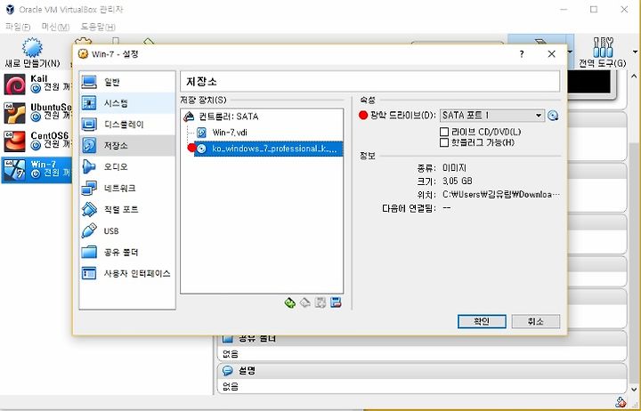Enable the 핫플러그 가능(H) checkbox

pyautogui.click(x=444, y=142)
